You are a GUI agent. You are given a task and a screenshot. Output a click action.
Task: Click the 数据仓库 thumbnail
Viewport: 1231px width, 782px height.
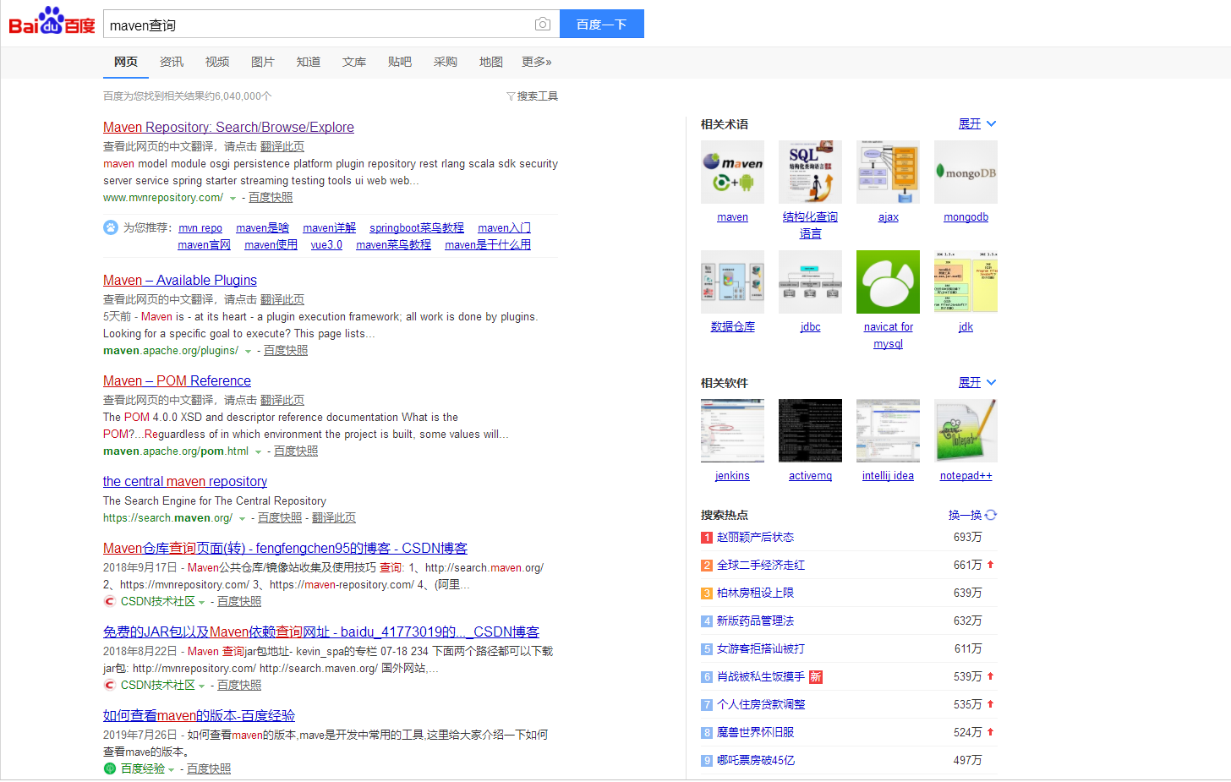pos(732,282)
